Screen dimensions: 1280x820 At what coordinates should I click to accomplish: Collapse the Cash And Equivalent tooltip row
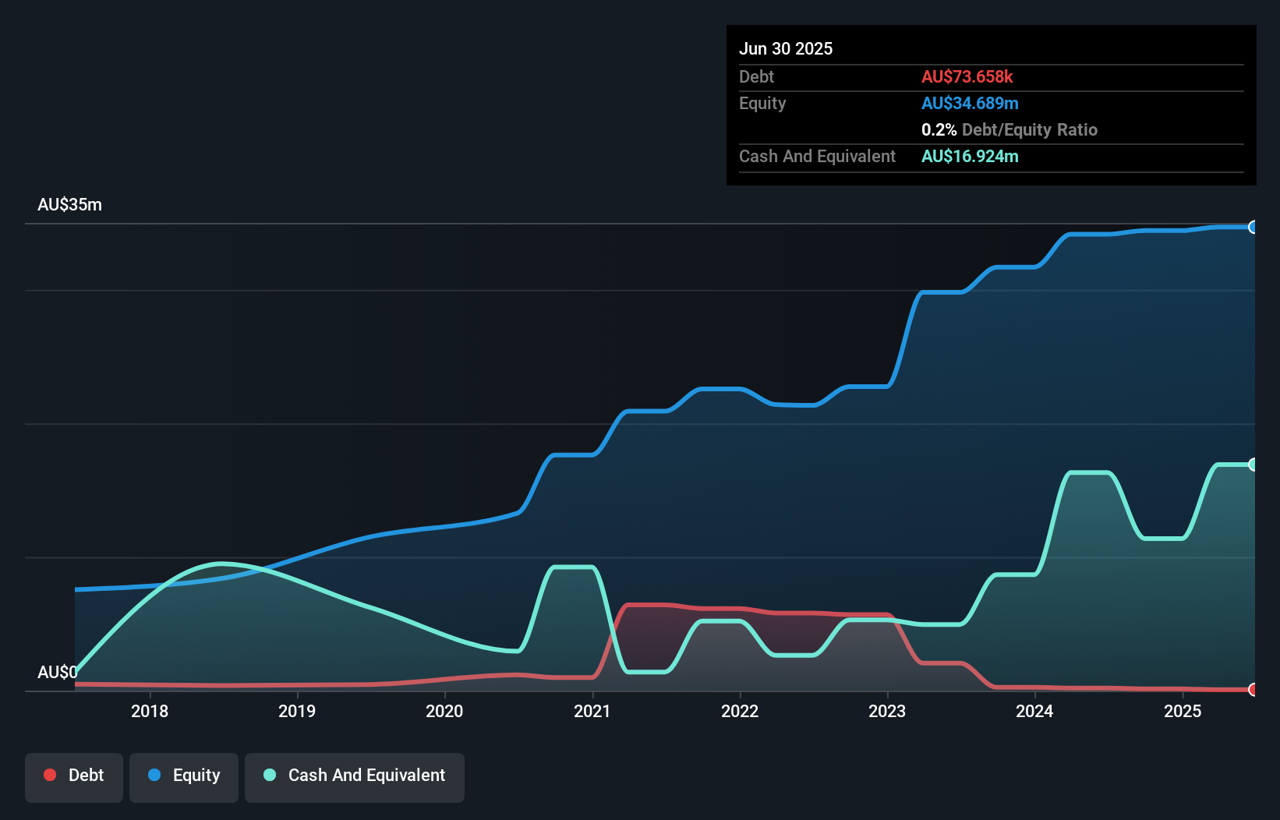click(x=817, y=156)
